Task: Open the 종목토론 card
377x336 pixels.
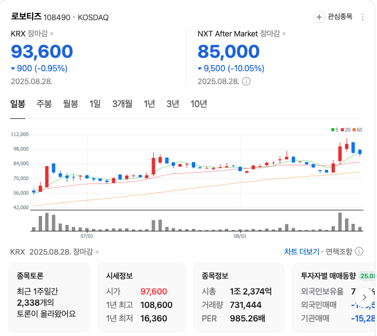Action: (49, 297)
